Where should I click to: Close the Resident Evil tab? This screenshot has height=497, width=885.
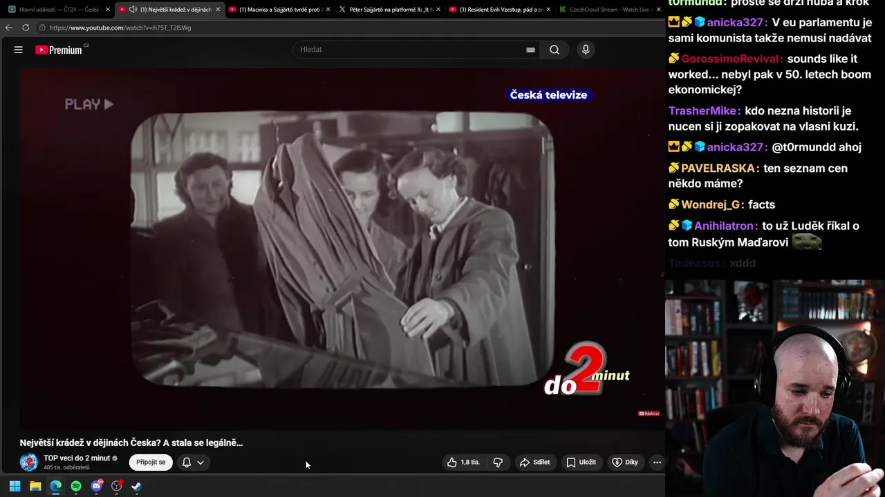[x=548, y=10]
